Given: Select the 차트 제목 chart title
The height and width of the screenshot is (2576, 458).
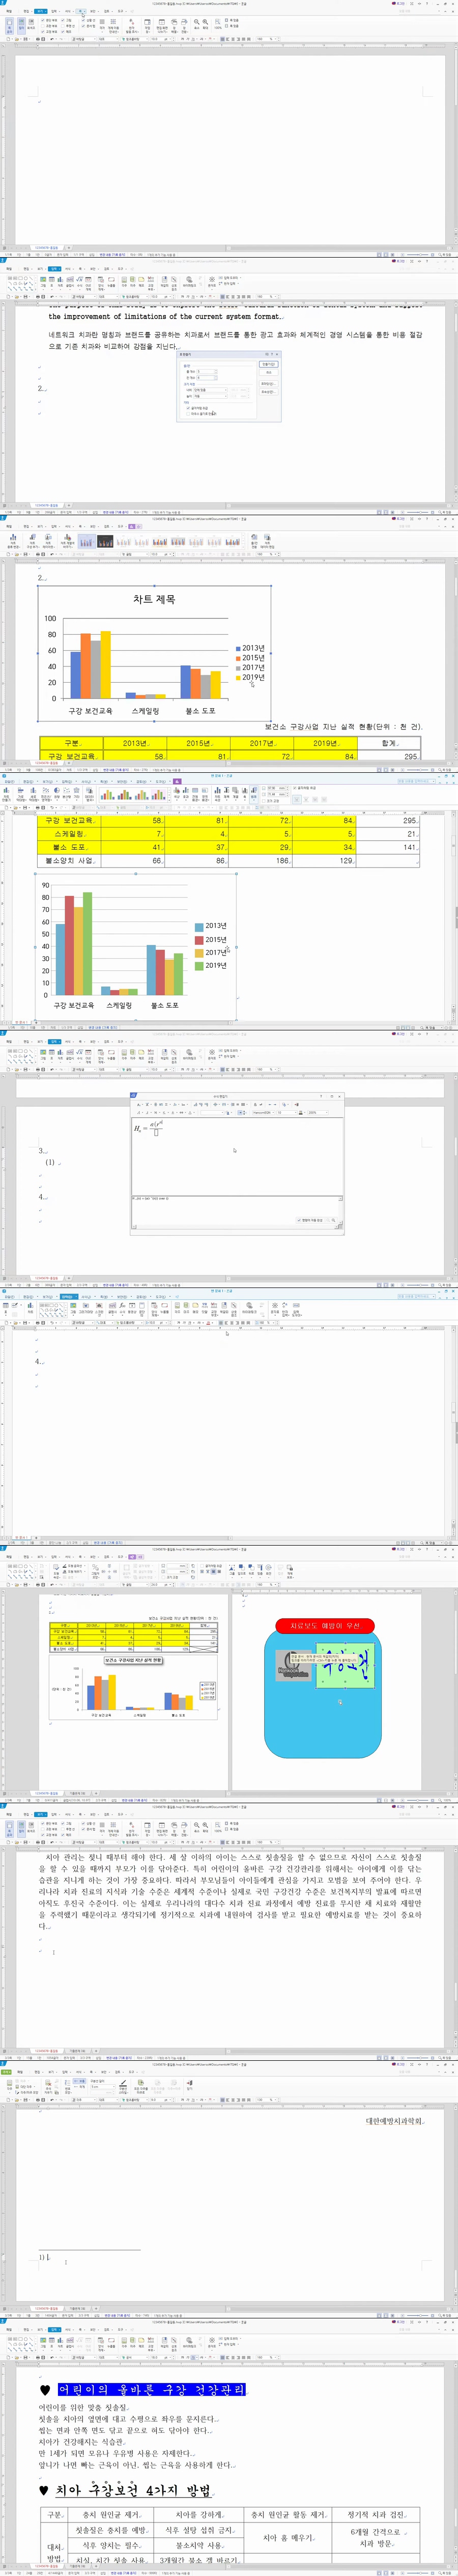Looking at the screenshot, I should coord(154,599).
